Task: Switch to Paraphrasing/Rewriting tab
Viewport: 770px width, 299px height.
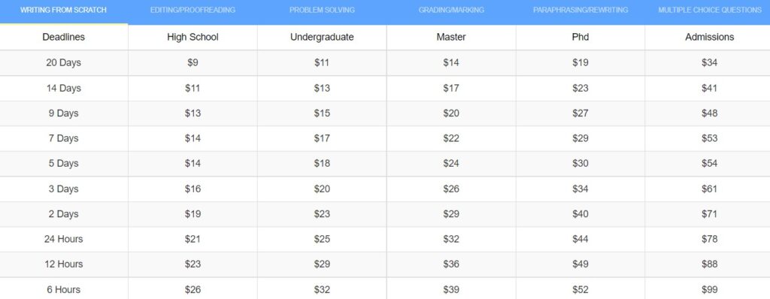Action: coord(580,11)
